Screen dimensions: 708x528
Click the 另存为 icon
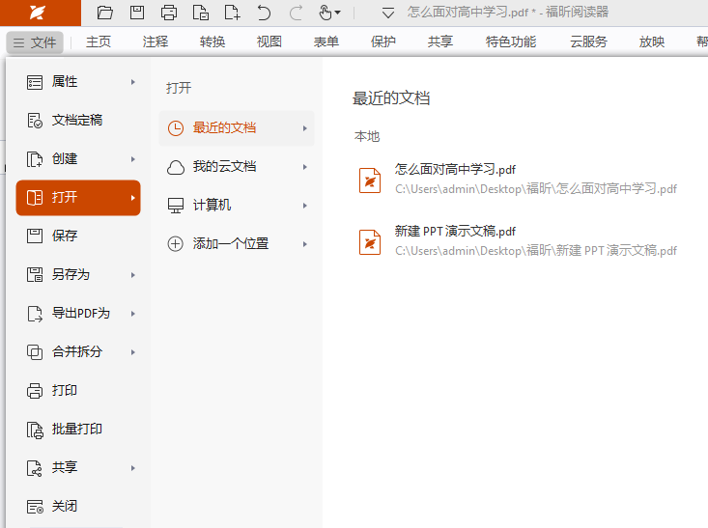pos(35,275)
